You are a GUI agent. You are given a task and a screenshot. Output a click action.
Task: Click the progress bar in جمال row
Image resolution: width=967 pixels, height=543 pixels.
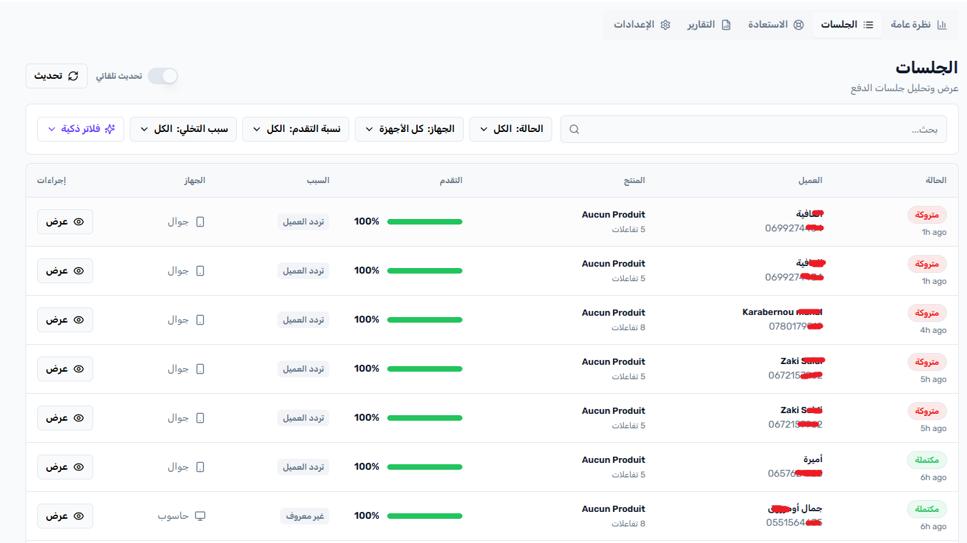pyautogui.click(x=424, y=516)
